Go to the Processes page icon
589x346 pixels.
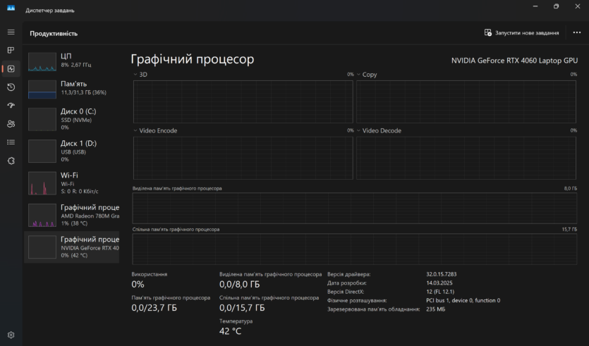point(11,51)
